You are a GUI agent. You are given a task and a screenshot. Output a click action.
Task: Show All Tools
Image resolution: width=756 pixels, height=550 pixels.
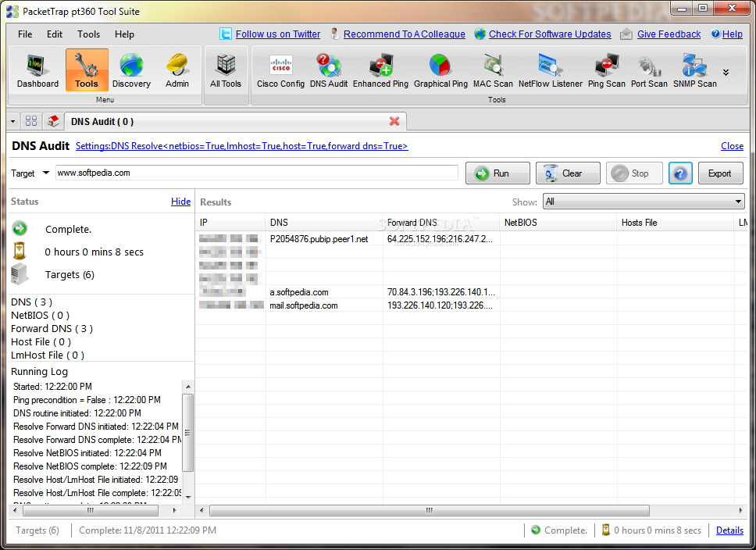225,70
